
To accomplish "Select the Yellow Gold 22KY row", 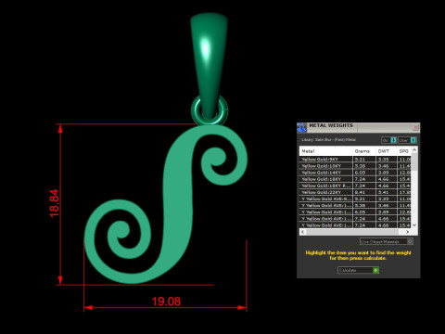I will click(355, 192).
